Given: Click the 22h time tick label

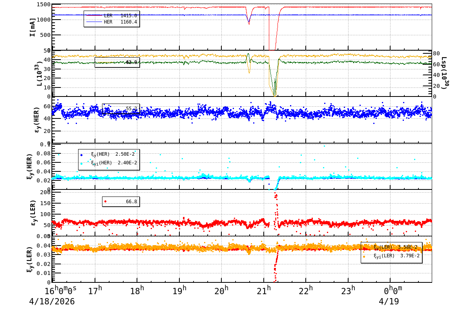Looking at the screenshot, I should 306,290.
